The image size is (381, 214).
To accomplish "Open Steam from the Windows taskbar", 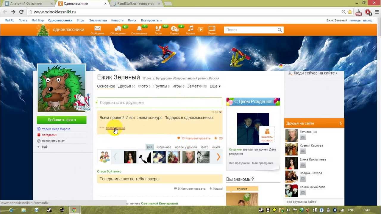I will [49, 210].
